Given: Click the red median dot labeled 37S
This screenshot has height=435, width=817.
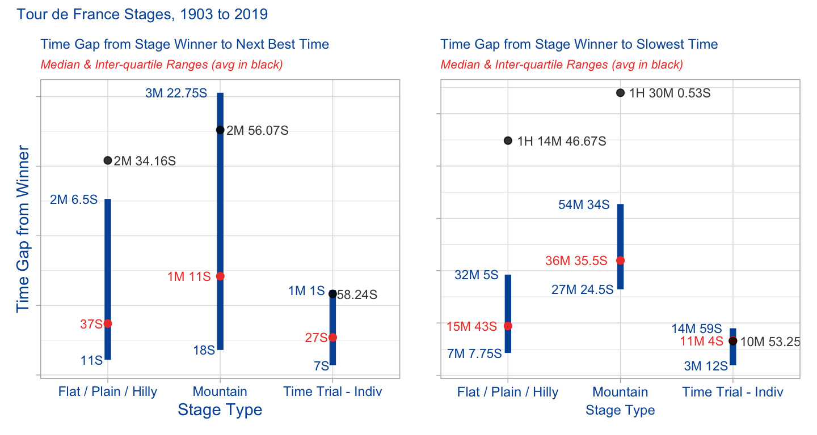Looking at the screenshot, I should click(x=108, y=323).
